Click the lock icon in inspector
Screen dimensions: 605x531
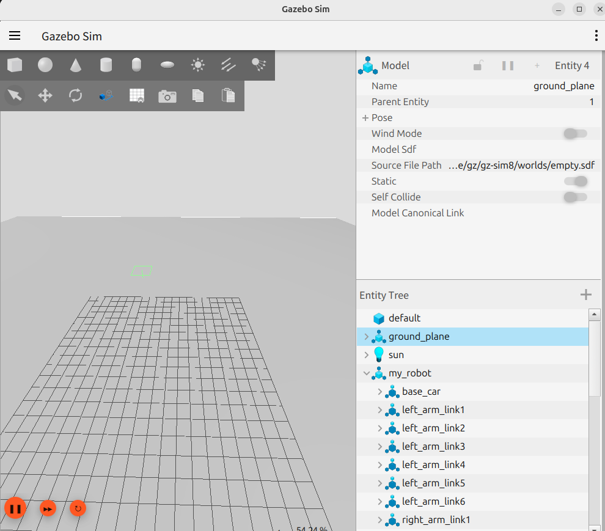click(478, 65)
